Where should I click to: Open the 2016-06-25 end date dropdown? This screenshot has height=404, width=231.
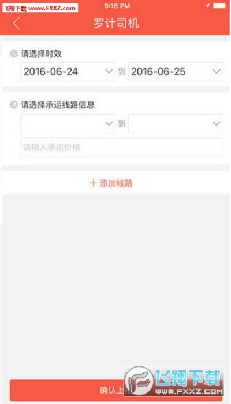coord(175,72)
